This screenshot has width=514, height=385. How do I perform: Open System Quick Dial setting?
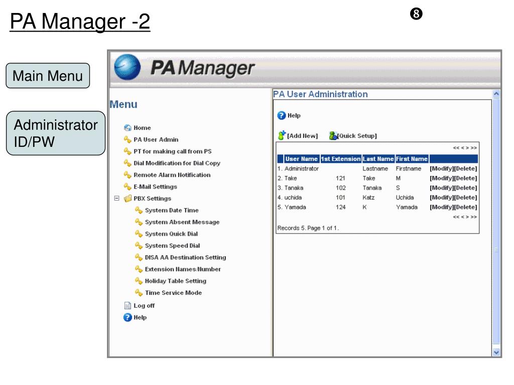(x=172, y=234)
